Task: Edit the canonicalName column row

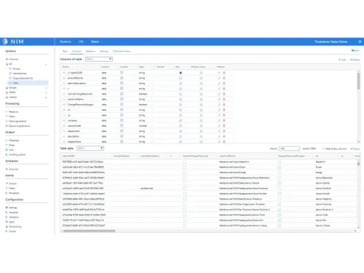Action: tap(219, 99)
